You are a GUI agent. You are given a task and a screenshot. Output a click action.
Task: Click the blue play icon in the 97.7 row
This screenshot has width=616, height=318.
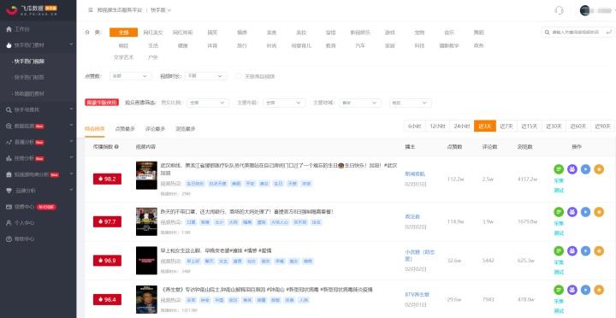(x=585, y=212)
